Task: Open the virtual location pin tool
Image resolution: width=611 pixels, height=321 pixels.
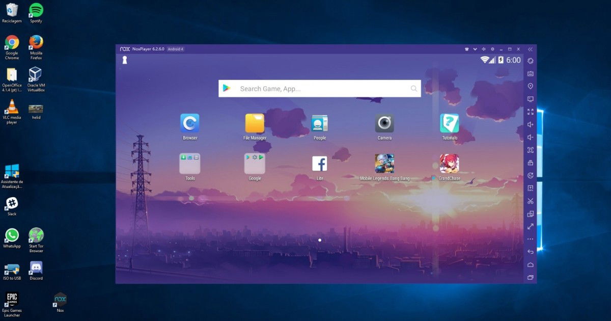Action: (530, 86)
